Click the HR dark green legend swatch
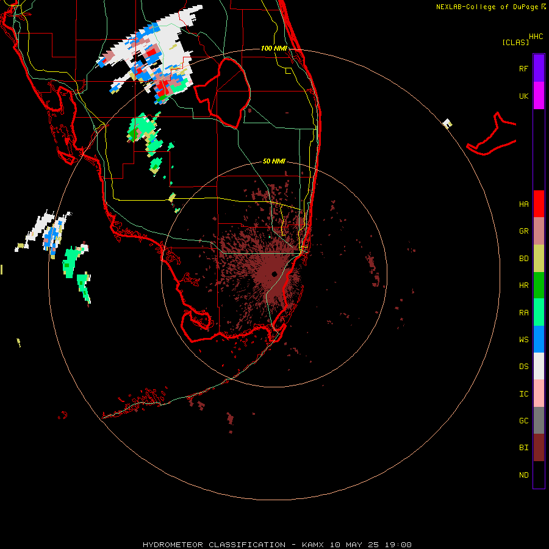The height and width of the screenshot is (549, 549). click(539, 285)
